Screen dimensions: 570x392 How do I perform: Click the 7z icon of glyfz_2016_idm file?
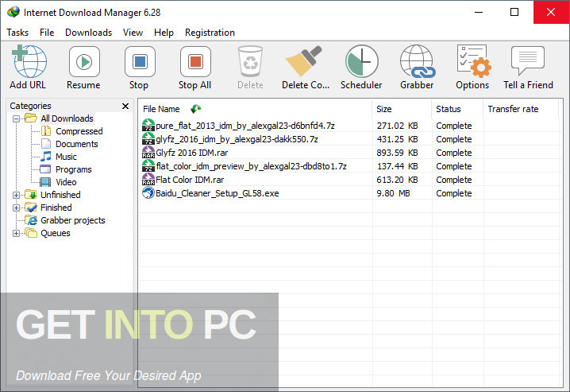pyautogui.click(x=148, y=138)
